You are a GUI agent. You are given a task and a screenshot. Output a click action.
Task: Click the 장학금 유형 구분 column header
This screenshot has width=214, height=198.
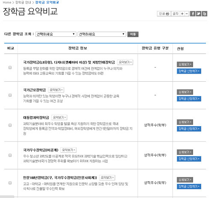tap(155, 48)
